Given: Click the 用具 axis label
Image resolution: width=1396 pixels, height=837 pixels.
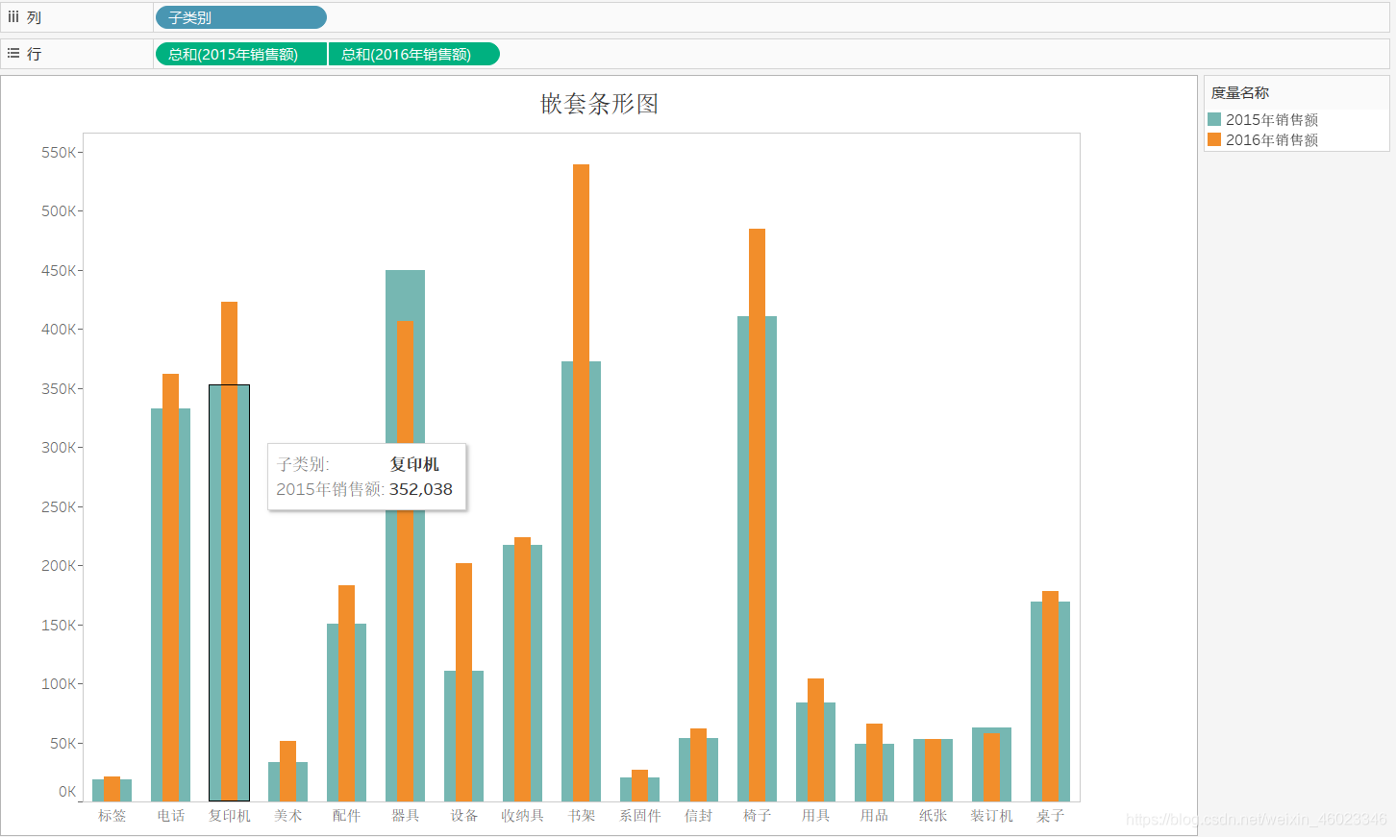Looking at the screenshot, I should 816,816.
